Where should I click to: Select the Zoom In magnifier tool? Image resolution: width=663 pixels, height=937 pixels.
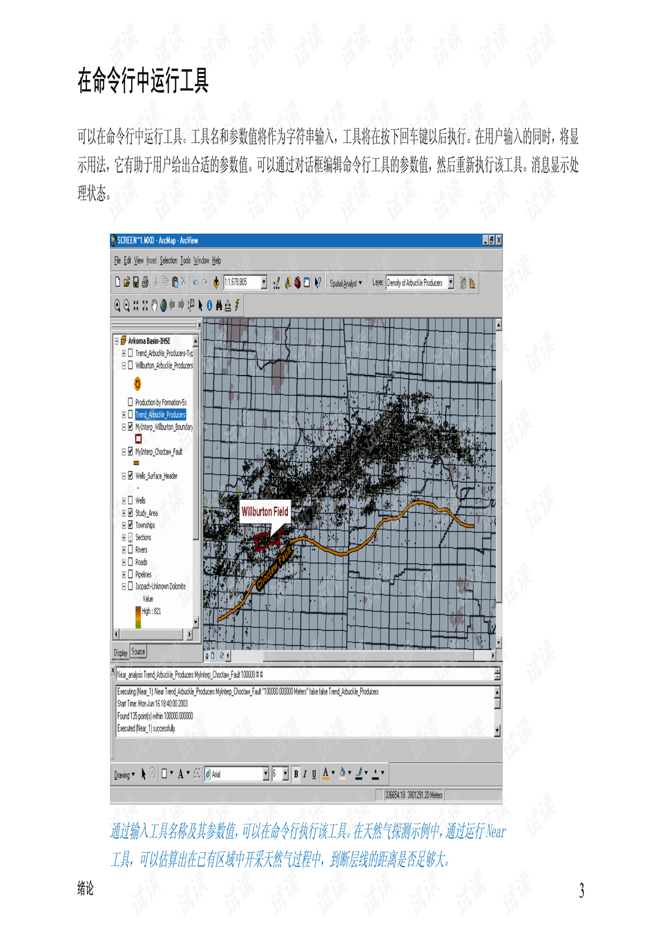117,305
